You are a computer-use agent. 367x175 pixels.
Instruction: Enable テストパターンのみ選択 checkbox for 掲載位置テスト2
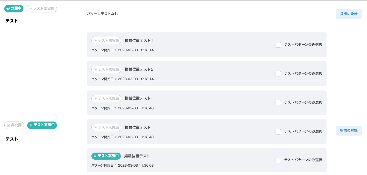(x=278, y=74)
